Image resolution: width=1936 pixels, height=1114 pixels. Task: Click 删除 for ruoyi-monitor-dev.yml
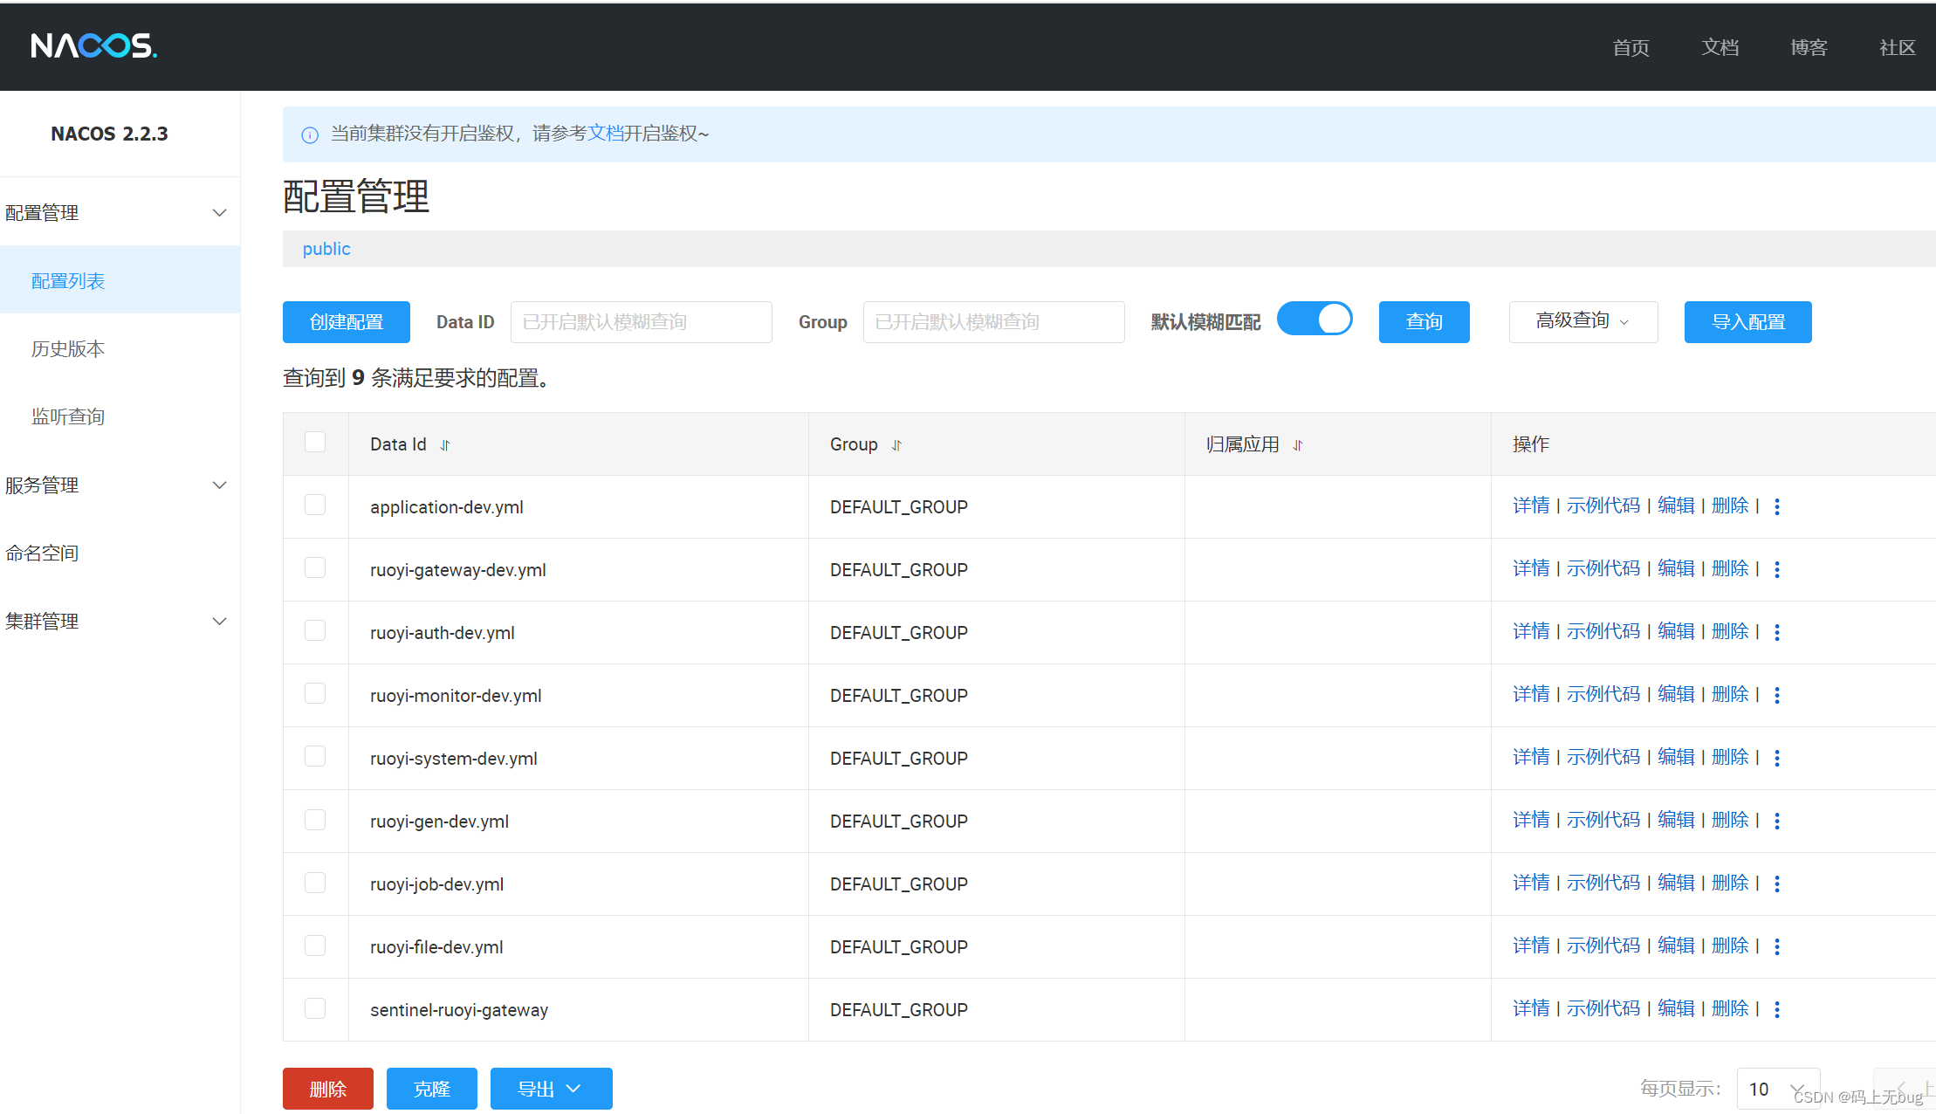(x=1730, y=694)
